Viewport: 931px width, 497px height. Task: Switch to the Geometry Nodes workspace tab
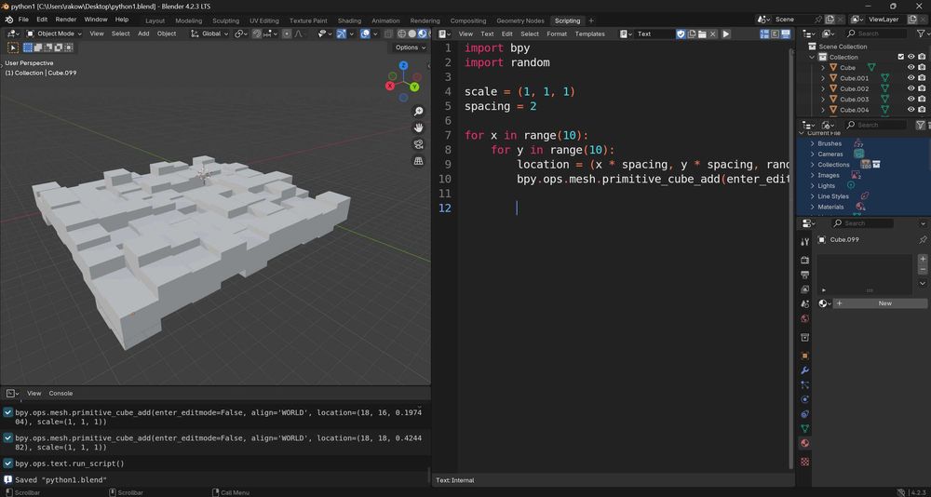click(x=520, y=20)
